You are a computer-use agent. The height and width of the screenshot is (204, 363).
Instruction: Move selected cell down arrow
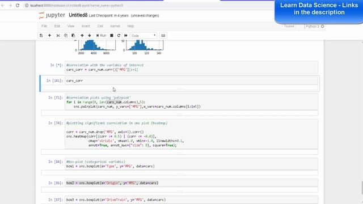coord(90,35)
